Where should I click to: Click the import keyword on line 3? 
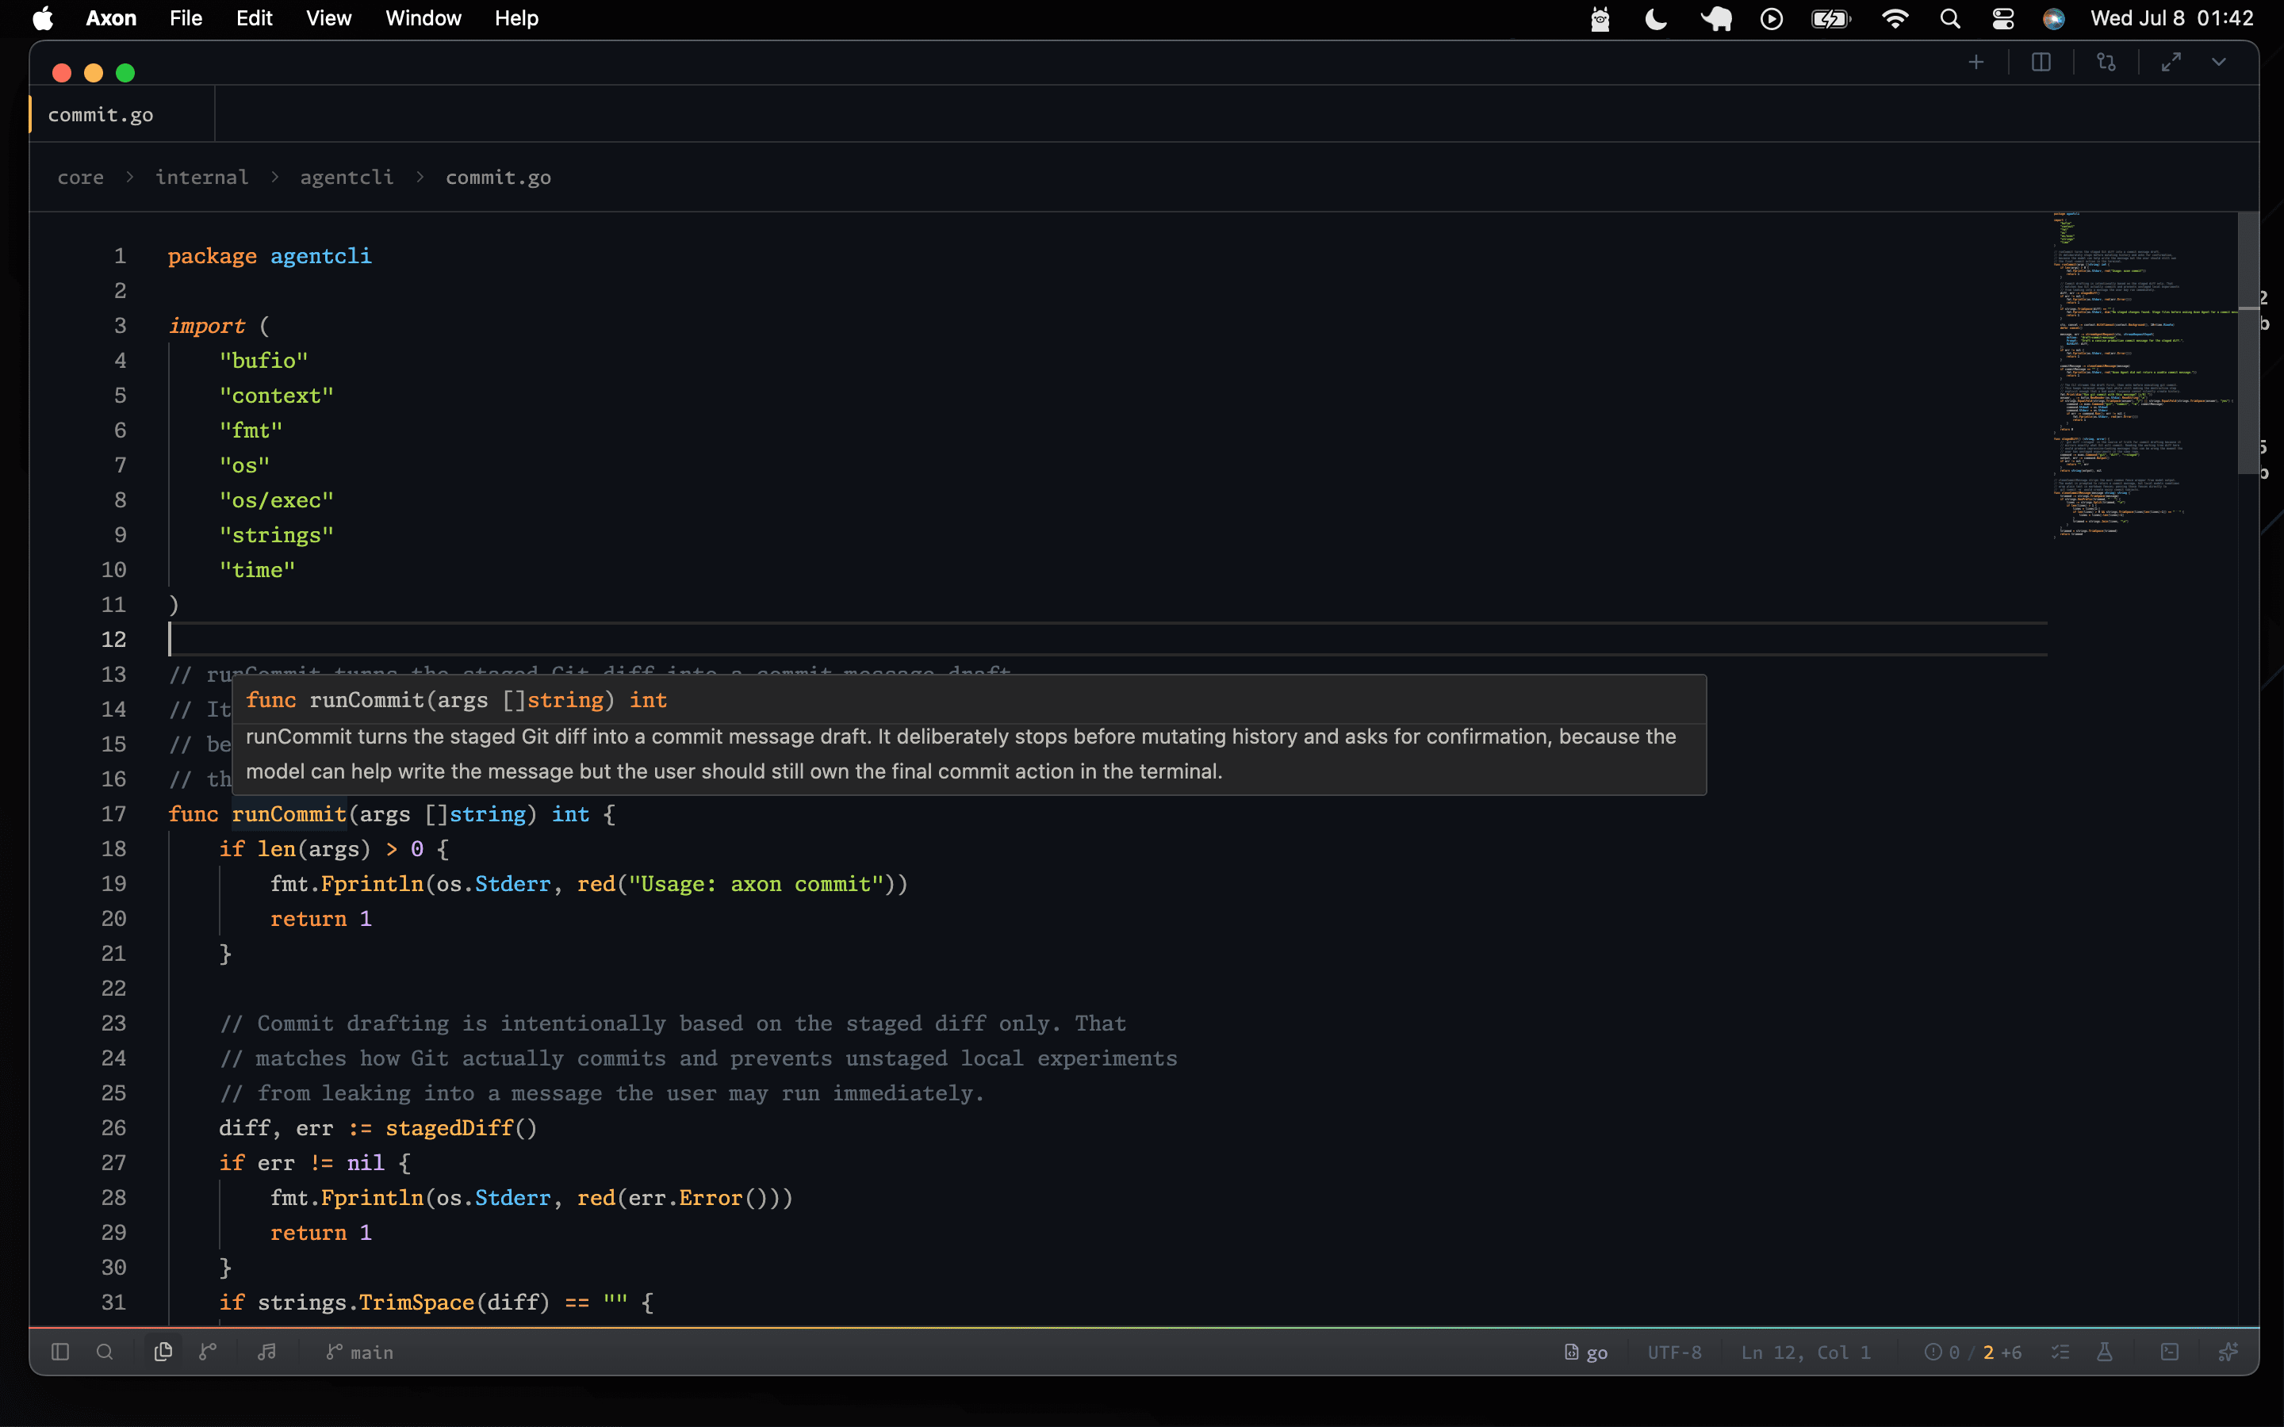tap(207, 326)
